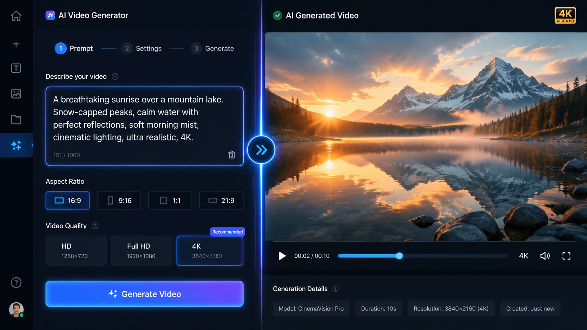Click the Model: CinemaVision Pro chip
The width and height of the screenshot is (587, 330).
coord(311,309)
